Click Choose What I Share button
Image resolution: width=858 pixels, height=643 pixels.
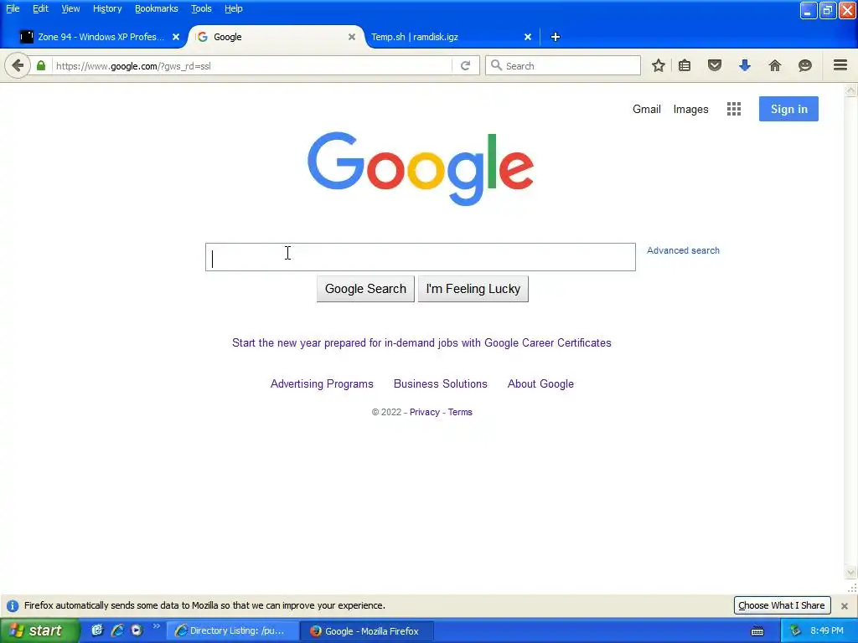782,605
